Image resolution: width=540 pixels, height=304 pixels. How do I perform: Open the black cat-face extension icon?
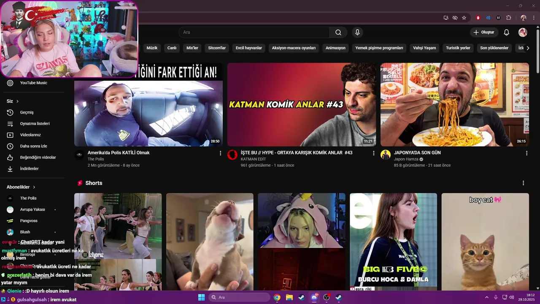[x=498, y=18]
